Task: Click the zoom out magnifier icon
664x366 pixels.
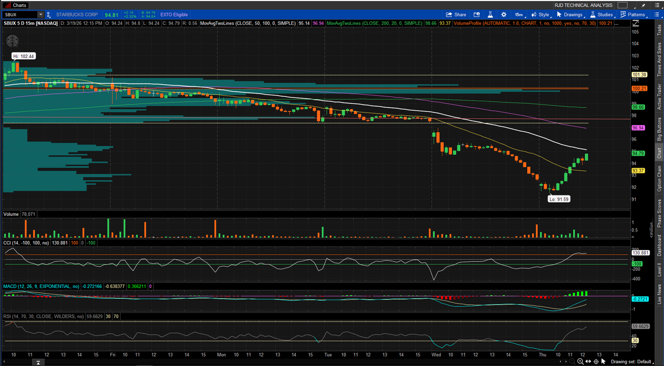Action: (573, 362)
